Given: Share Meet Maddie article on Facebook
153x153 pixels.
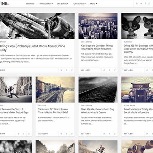Looking at the screenshot, I should click(x=110, y=134).
